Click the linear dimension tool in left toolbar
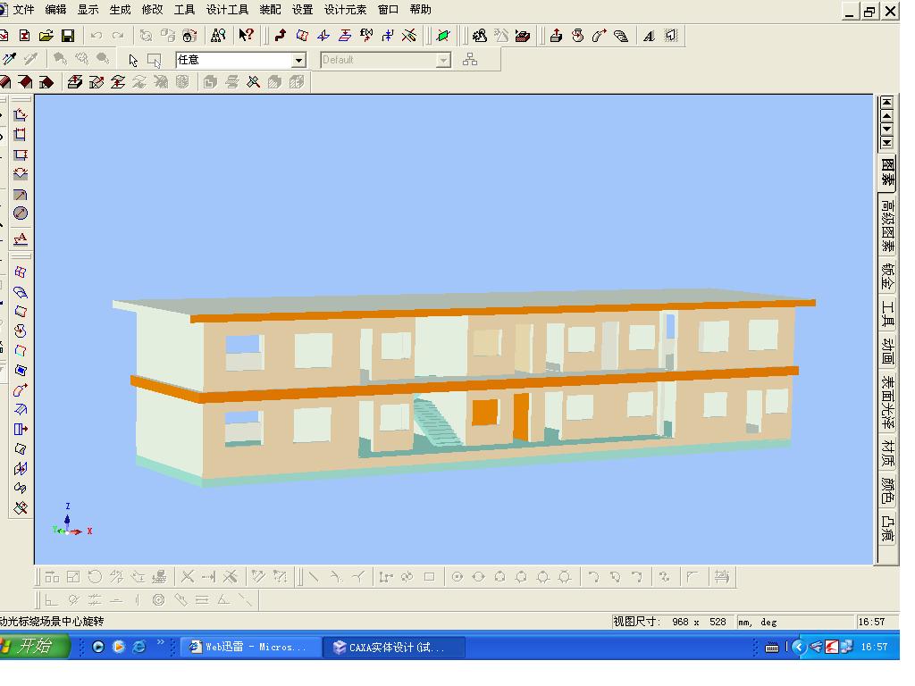 [x=20, y=135]
